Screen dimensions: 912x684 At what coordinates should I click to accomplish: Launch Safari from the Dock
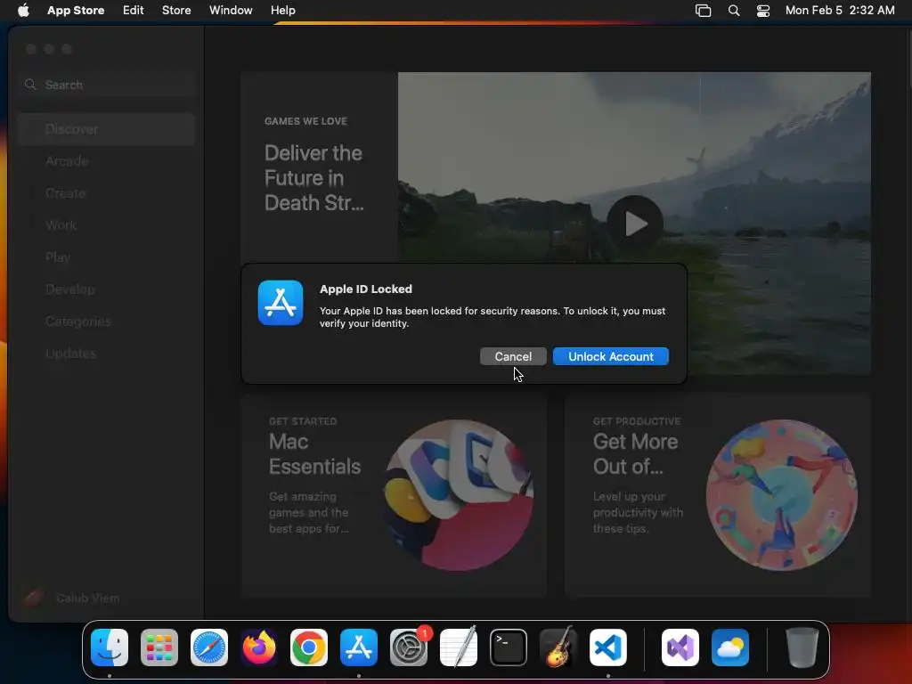point(209,647)
